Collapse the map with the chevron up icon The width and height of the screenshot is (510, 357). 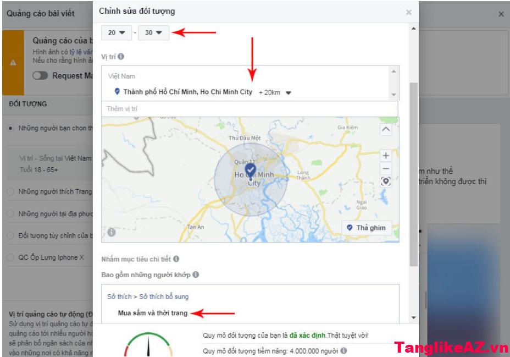point(386,129)
